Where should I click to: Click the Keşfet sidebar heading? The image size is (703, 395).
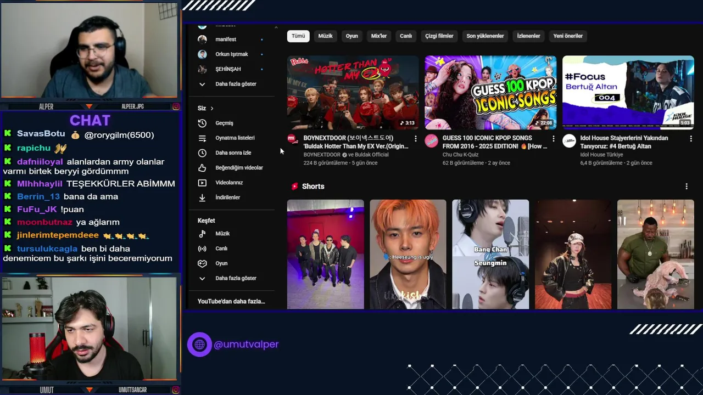pyautogui.click(x=207, y=221)
